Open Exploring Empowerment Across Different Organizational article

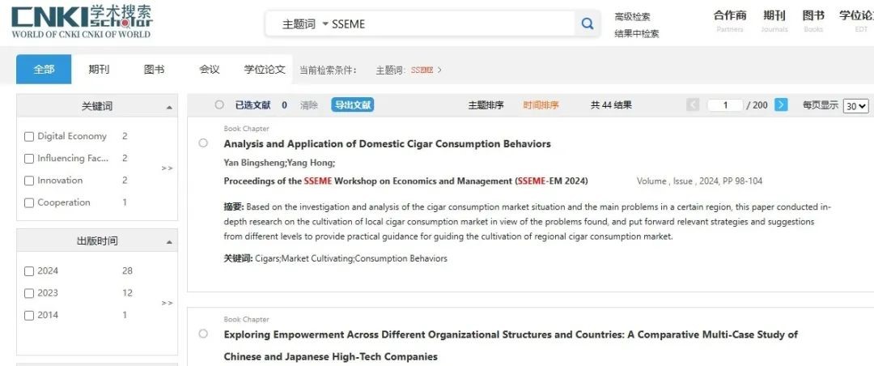511,346
